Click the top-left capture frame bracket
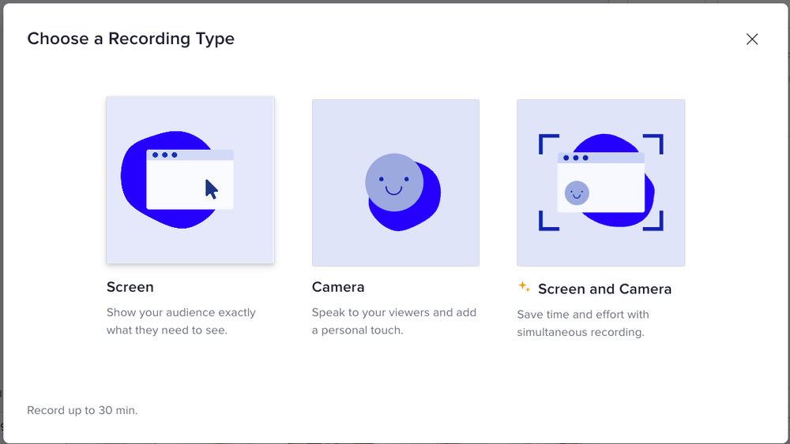 click(549, 144)
